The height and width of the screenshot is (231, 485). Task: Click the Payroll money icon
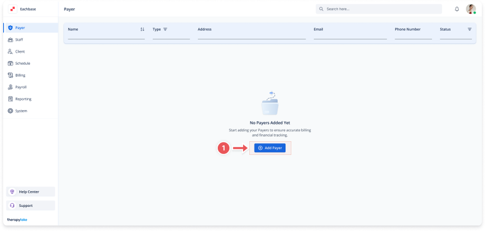10,87
